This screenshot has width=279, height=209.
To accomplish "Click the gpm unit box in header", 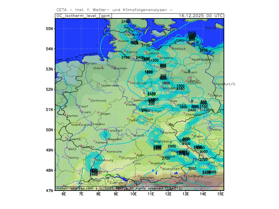I will pos(105,16).
